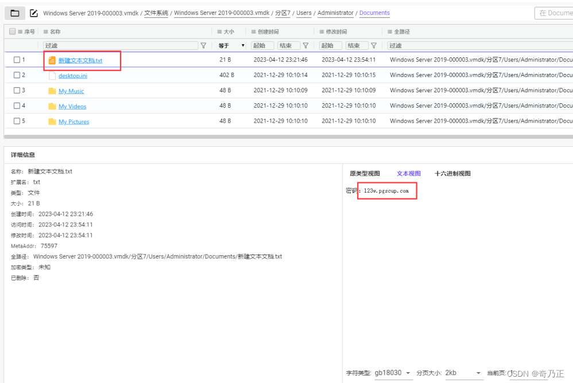Click the 全路径 column header menu icon
This screenshot has width=573, height=383.
(x=390, y=32)
